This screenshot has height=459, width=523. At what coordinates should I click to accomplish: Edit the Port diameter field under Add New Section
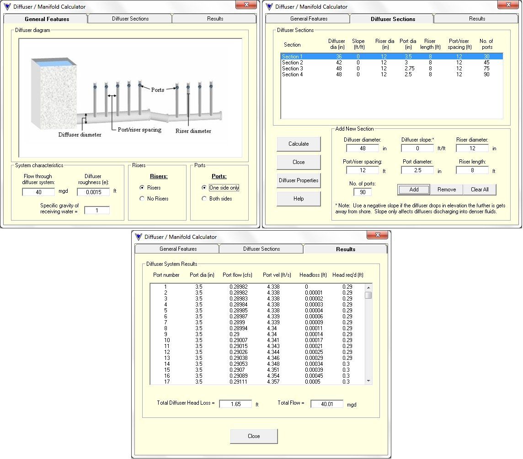[418, 169]
